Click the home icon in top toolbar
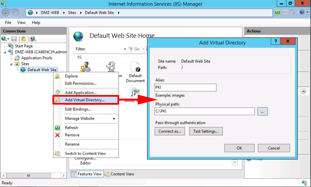The image size is (311, 187). point(292,12)
